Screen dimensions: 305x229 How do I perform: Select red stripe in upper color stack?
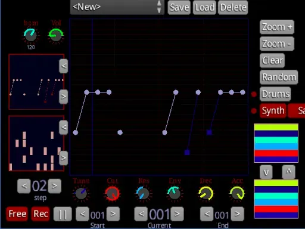click(x=276, y=153)
